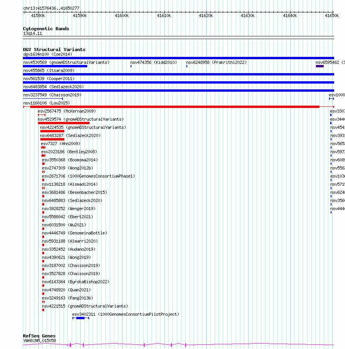
Task: Open variant esv2023186 (Bentley2008)
Action: [x=69, y=152]
